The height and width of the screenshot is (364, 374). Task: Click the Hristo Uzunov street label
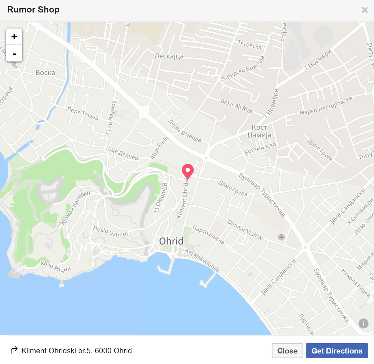tap(111, 231)
